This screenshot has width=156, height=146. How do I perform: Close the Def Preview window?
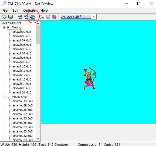point(151,4)
